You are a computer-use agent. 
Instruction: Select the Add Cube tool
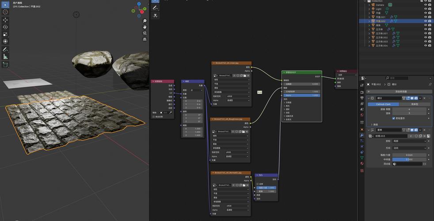[x=5, y=65]
